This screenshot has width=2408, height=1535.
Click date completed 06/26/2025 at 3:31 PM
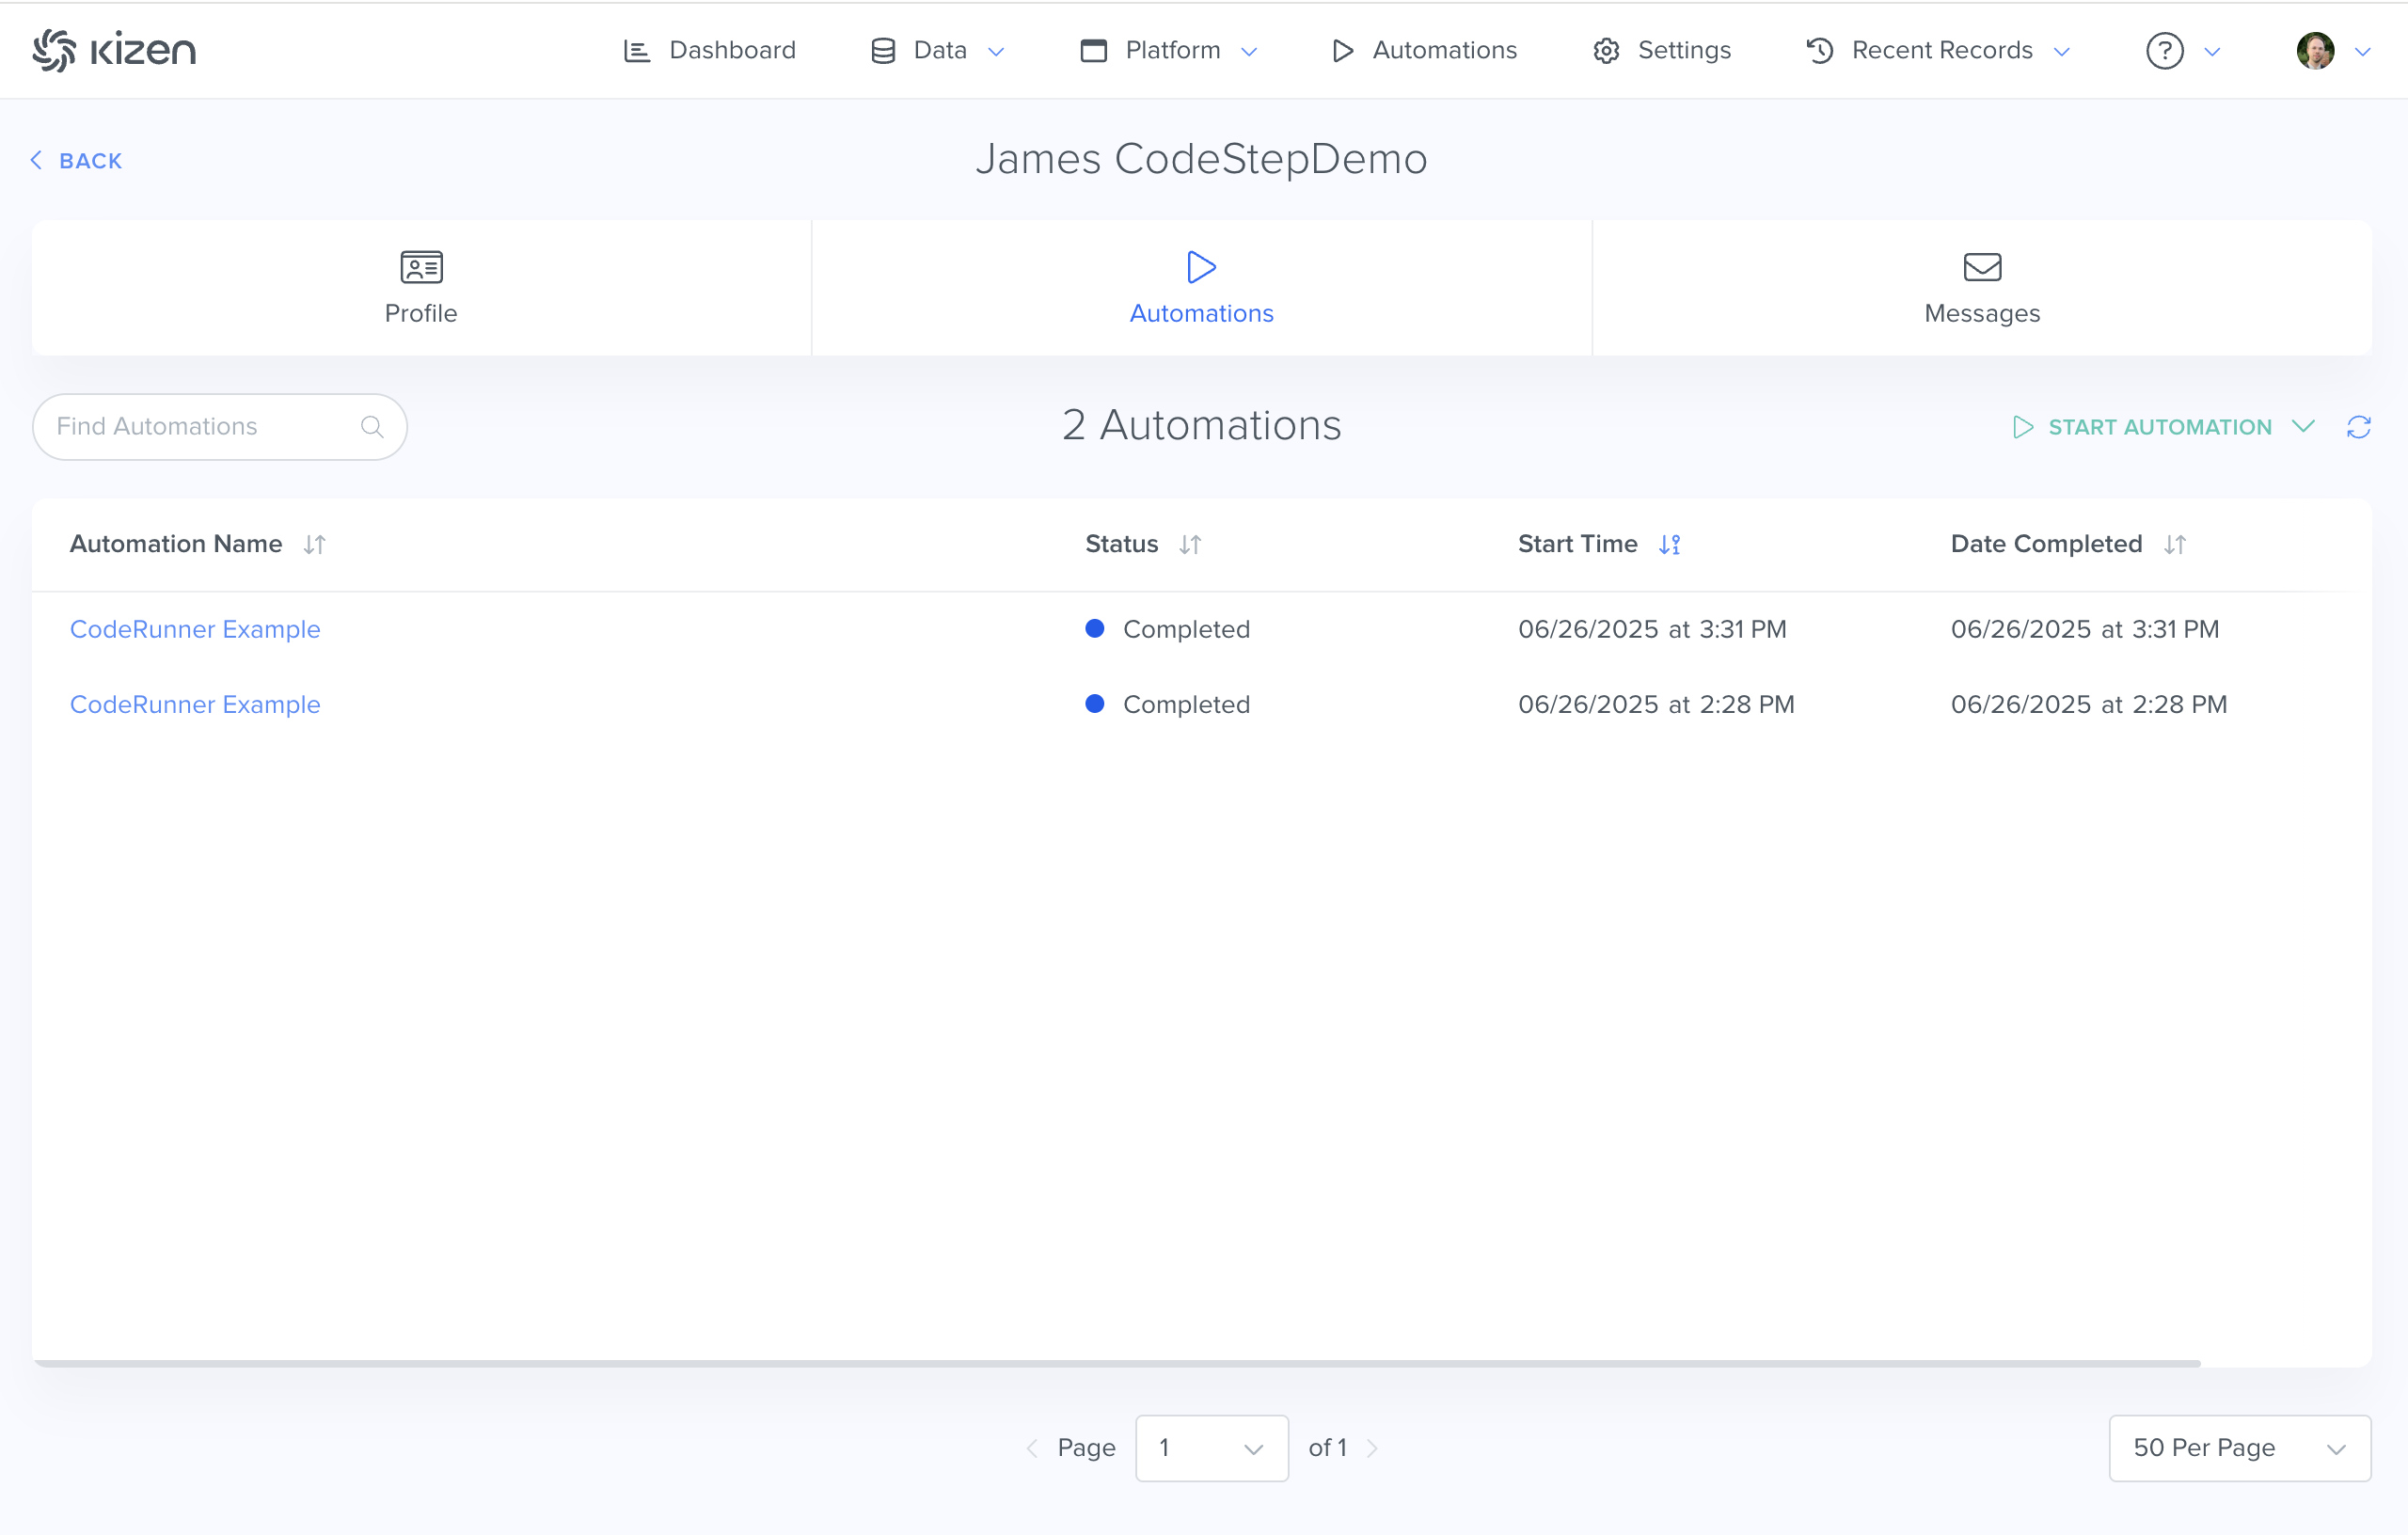tap(2085, 629)
